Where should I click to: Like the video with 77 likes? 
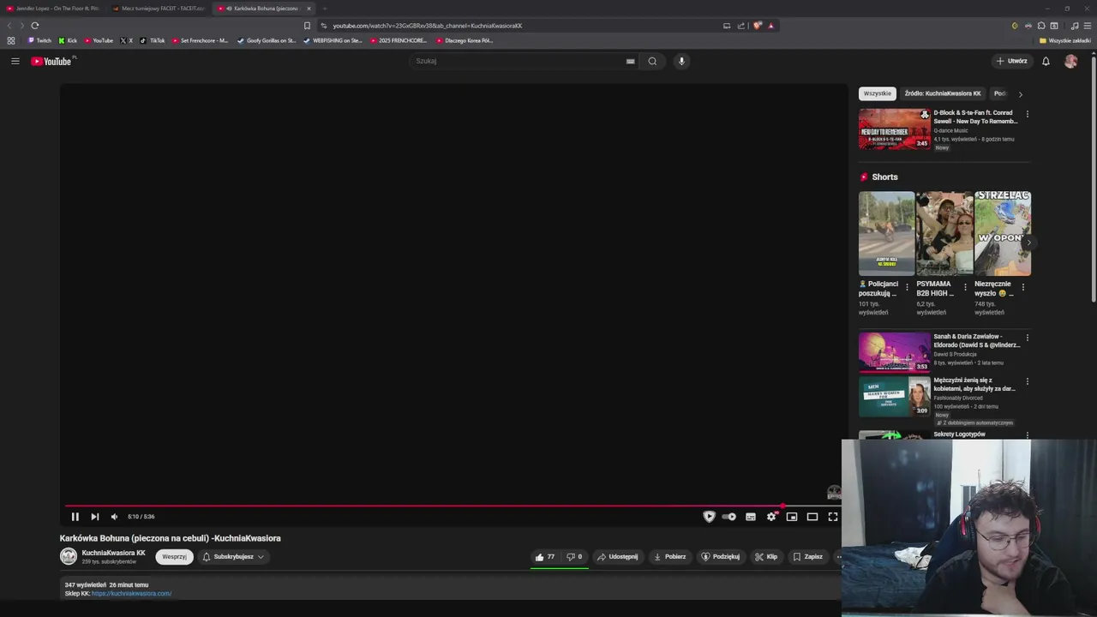(x=545, y=557)
